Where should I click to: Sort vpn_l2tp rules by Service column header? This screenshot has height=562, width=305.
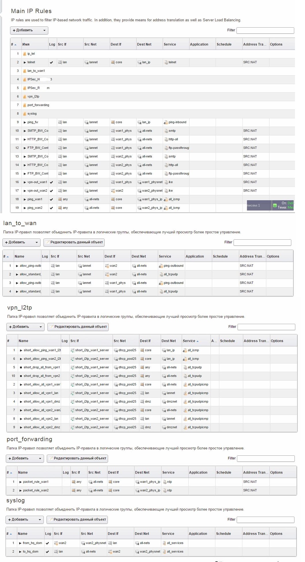click(x=189, y=341)
